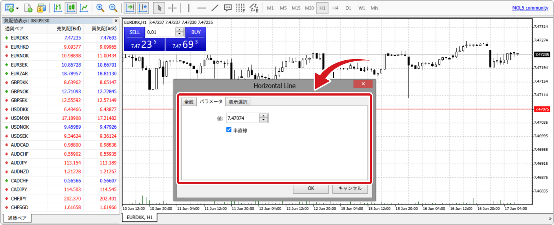Select the trendline drawing tool

point(215,8)
